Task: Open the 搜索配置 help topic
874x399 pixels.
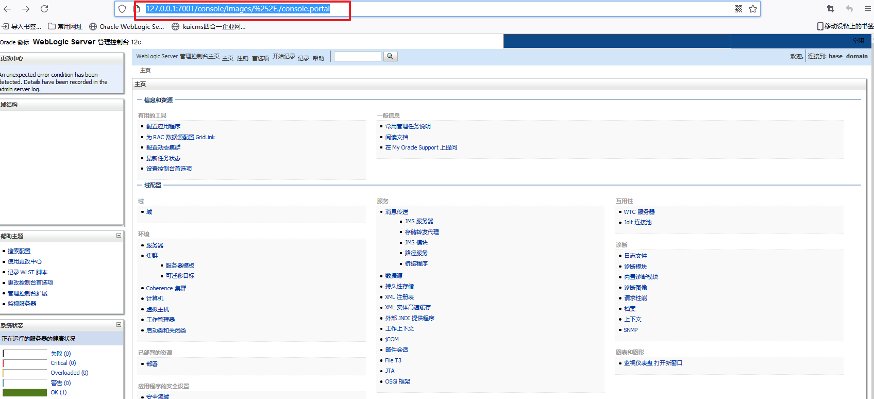Action: pos(19,251)
